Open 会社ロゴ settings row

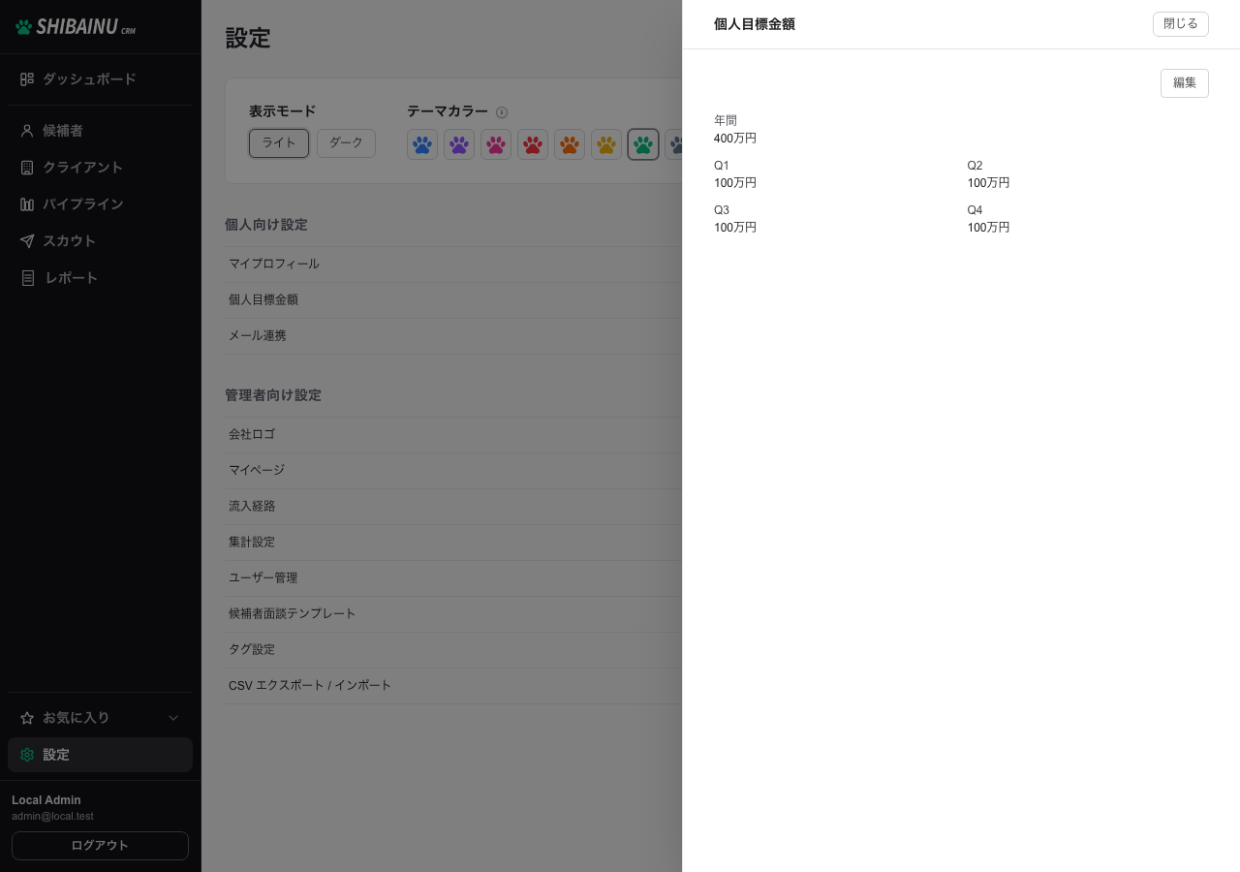453,435
